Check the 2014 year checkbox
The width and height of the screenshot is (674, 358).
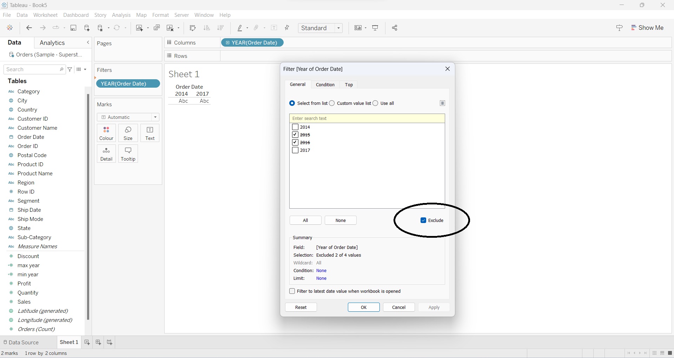[x=295, y=127]
